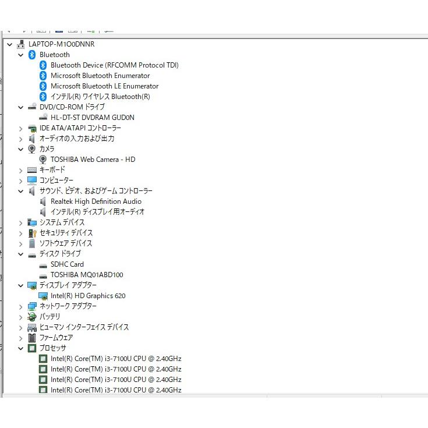Collapse the DVD/CD-ROM ドライブ category
This screenshot has height=428, width=428.
click(x=21, y=108)
